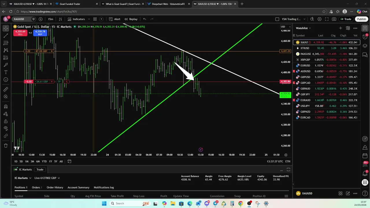370x208 pixels.
Task: Set the chart range to All
Action: click(x=61, y=161)
